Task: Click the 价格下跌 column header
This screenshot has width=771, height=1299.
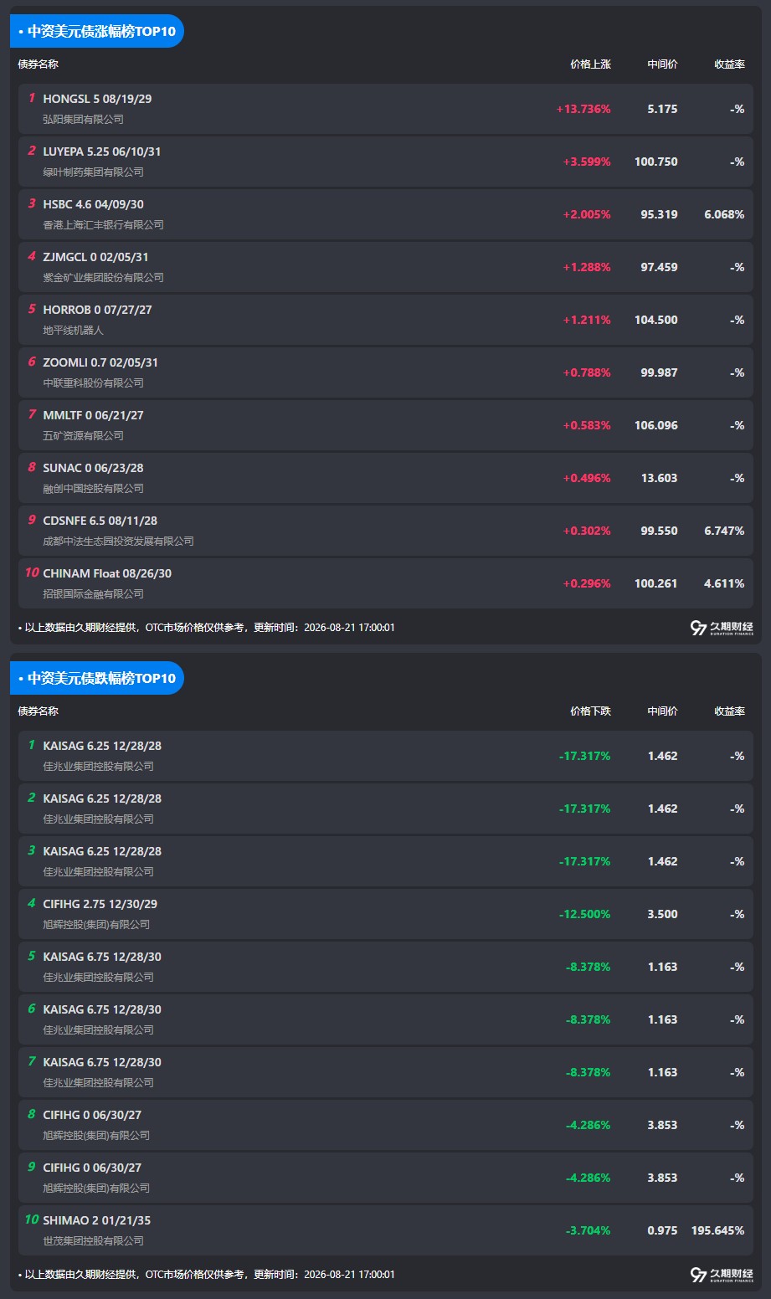Action: tap(590, 711)
